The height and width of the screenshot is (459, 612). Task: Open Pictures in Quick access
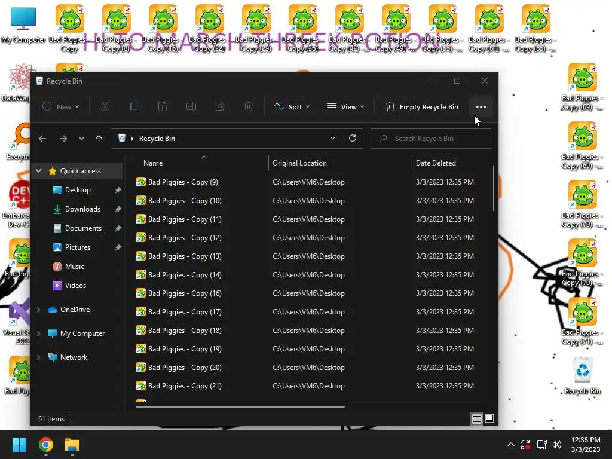tap(77, 247)
